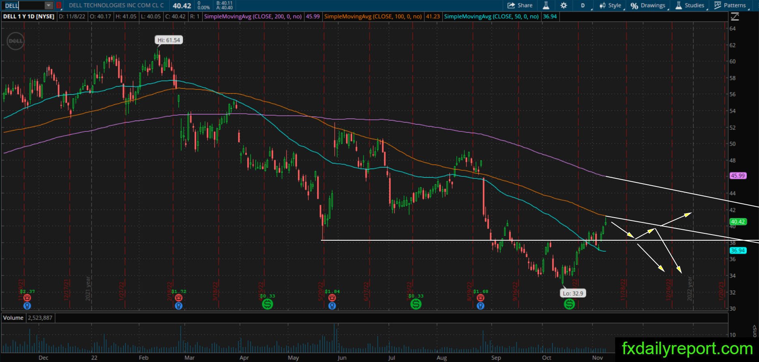
Task: Open the Drawings menu
Action: coord(648,5)
